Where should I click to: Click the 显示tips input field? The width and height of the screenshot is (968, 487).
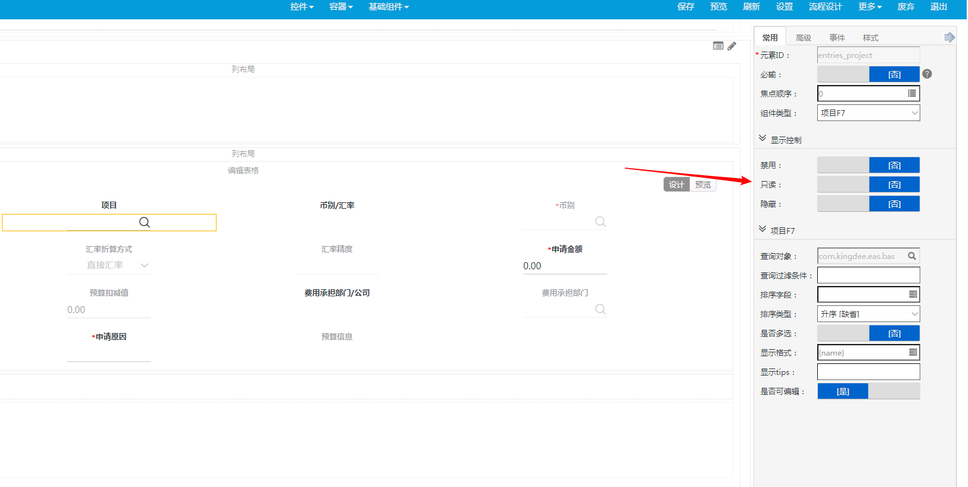click(x=868, y=372)
